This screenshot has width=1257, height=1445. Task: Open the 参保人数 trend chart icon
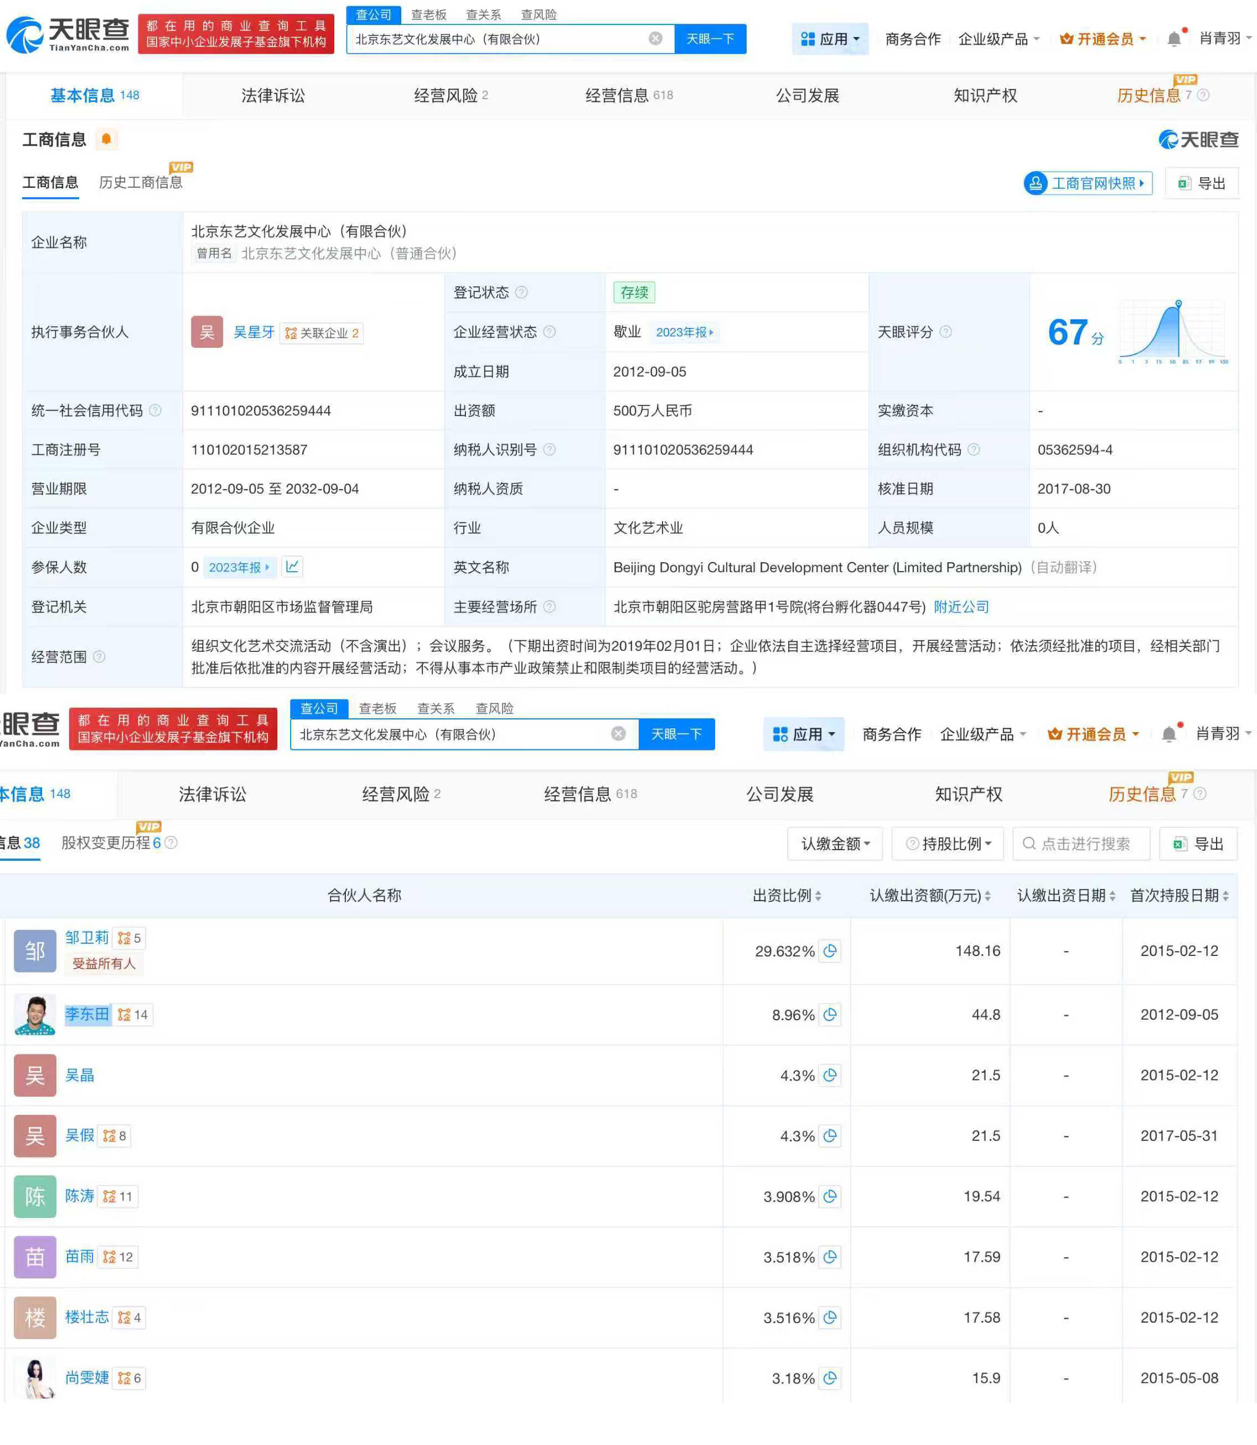(x=292, y=567)
